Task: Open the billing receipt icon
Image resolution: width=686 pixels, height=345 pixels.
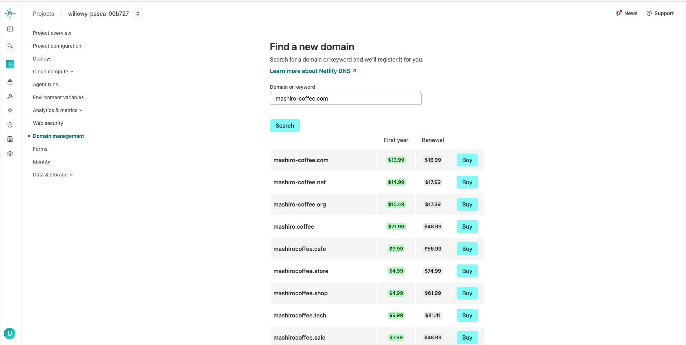Action: (x=10, y=139)
